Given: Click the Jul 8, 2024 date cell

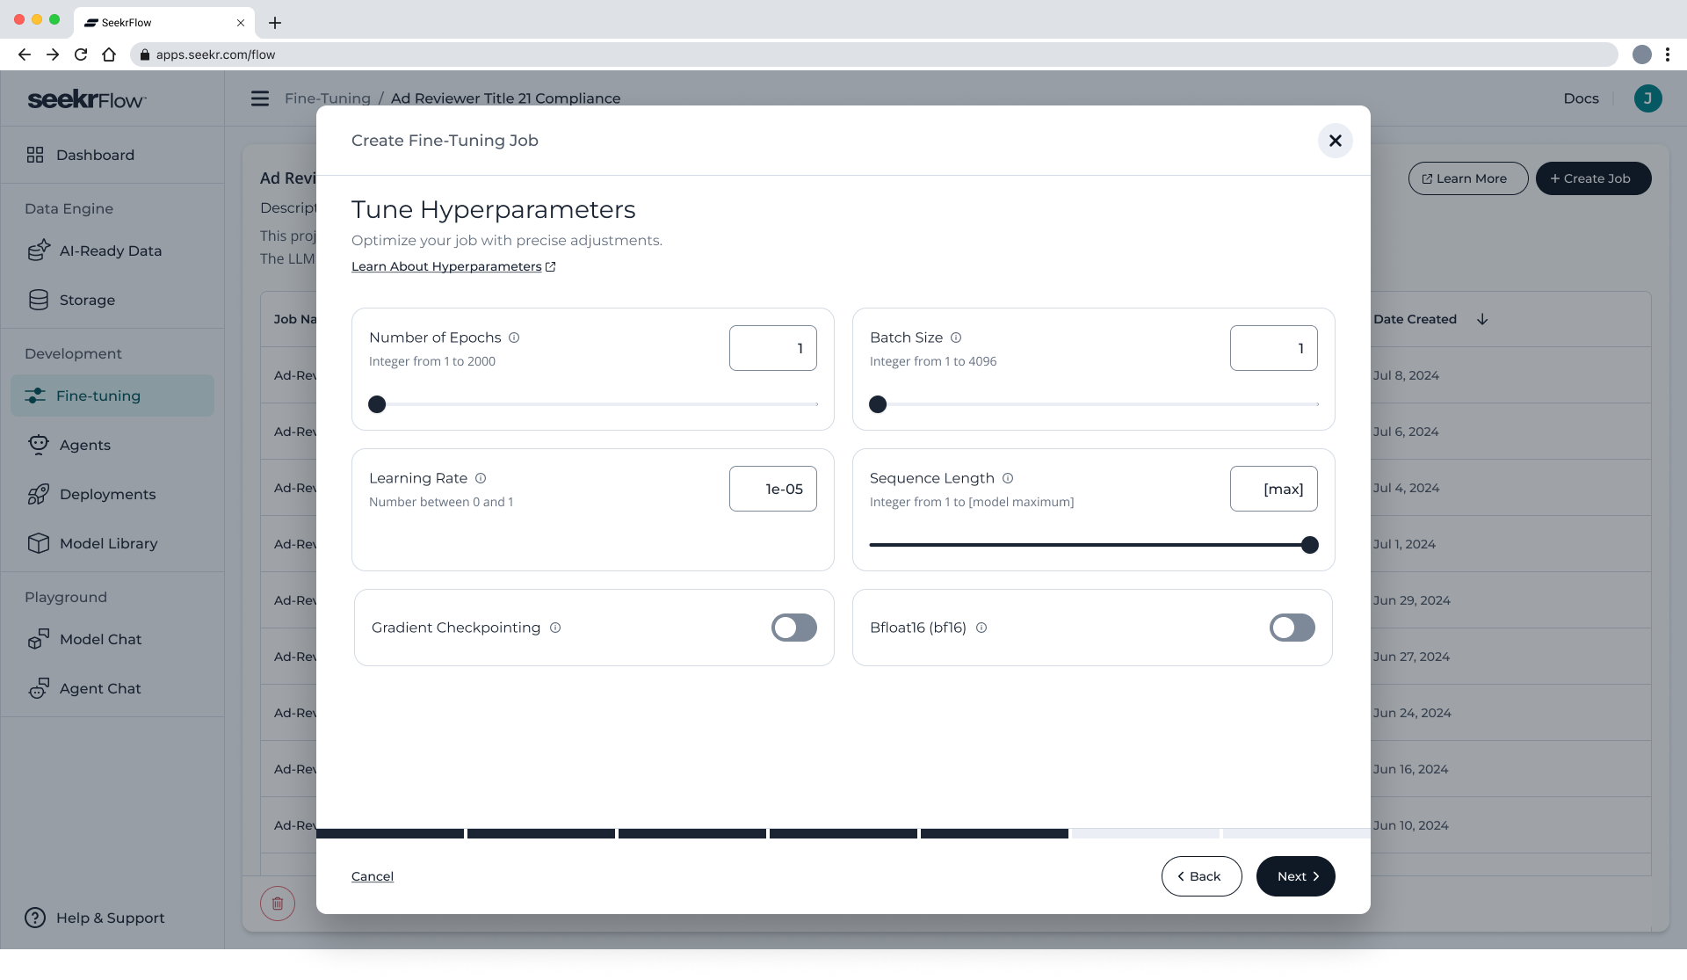Looking at the screenshot, I should (x=1406, y=375).
